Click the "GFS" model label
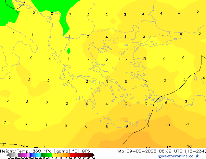 (x=86, y=151)
